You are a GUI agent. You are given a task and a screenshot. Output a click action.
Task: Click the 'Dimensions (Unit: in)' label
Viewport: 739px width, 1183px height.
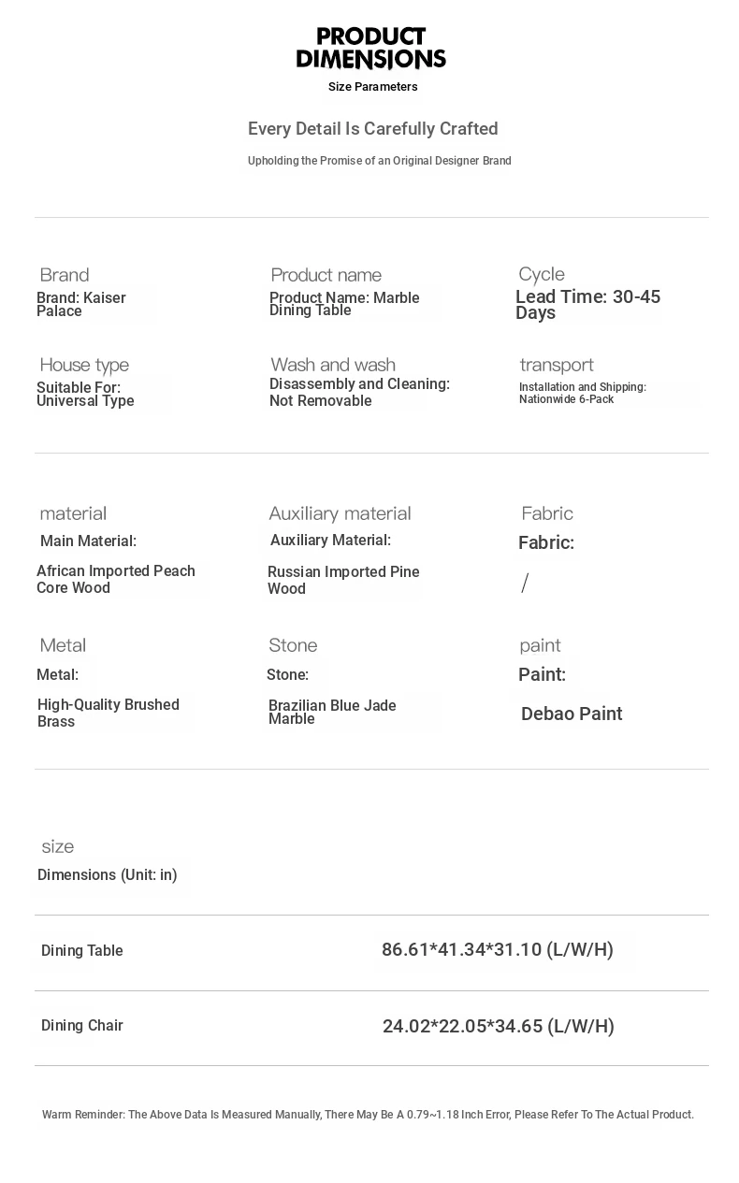108,875
